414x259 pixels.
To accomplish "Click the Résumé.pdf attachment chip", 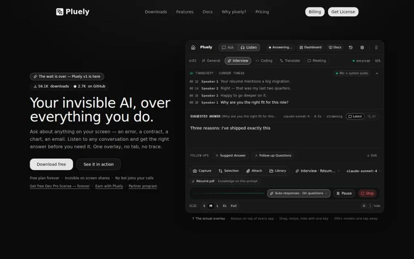I will tap(225, 181).
